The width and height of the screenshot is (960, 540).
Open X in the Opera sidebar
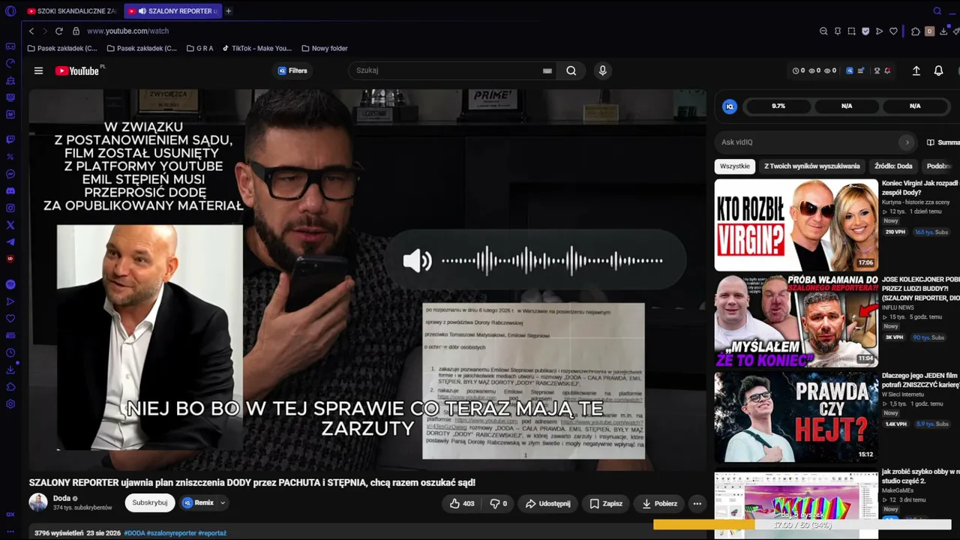coord(10,225)
